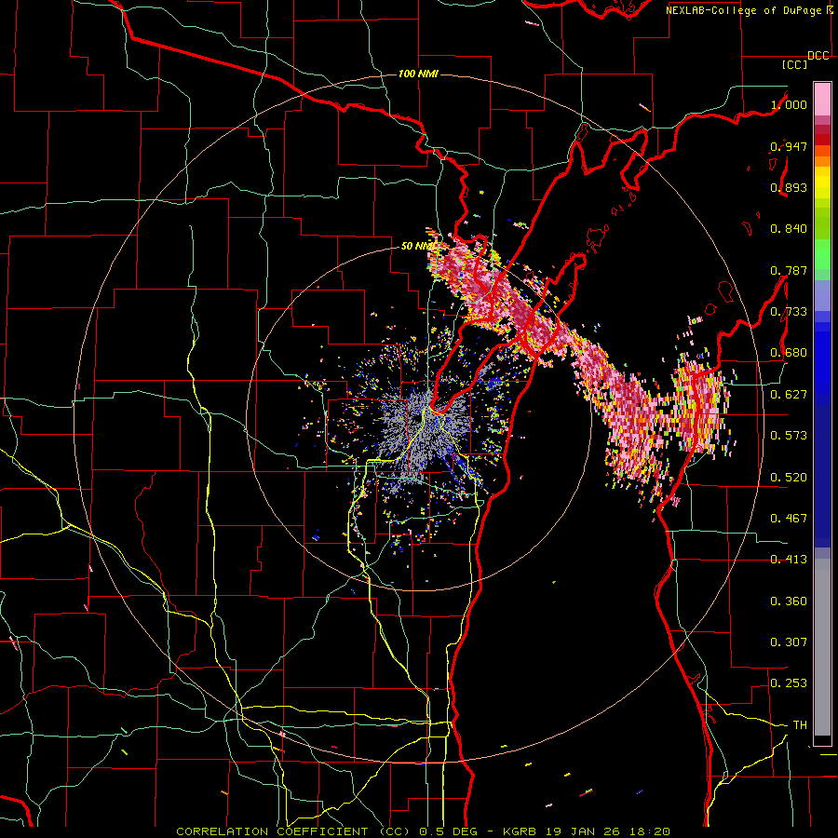Viewport: 838px width, 838px height.
Task: Select the 0.520 scale value
Action: 789,478
